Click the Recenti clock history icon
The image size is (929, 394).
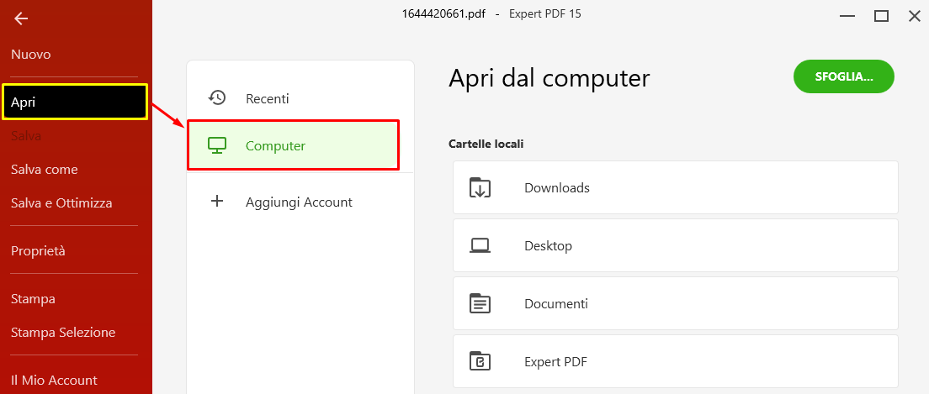[x=217, y=97]
